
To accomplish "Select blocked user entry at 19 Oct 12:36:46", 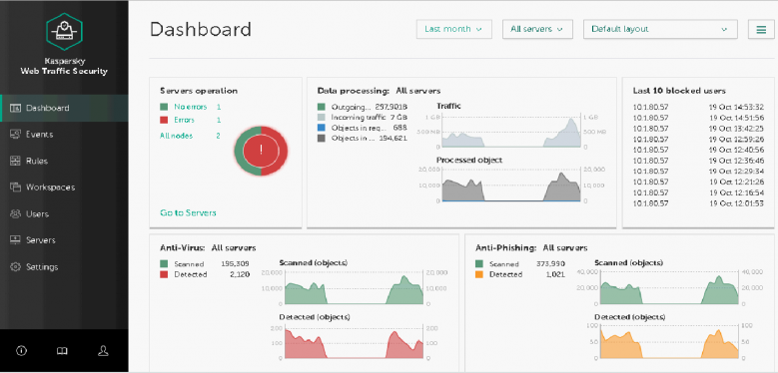I will [698, 161].
